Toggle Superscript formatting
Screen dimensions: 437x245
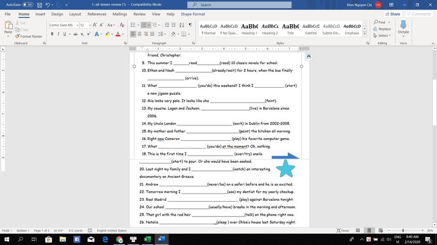click(89, 34)
